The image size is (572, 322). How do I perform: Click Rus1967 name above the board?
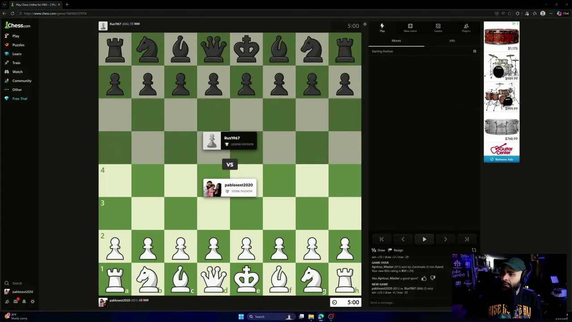pyautogui.click(x=115, y=24)
